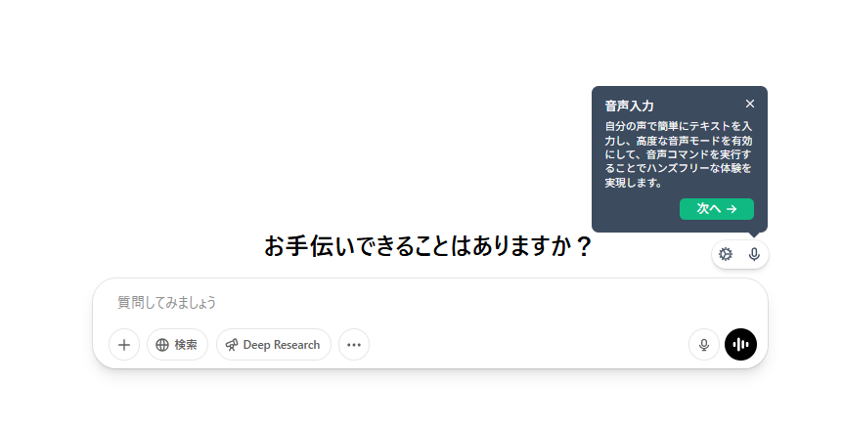Click the 検索 text label
Image resolution: width=843 pixels, height=426 pixels.
(186, 345)
